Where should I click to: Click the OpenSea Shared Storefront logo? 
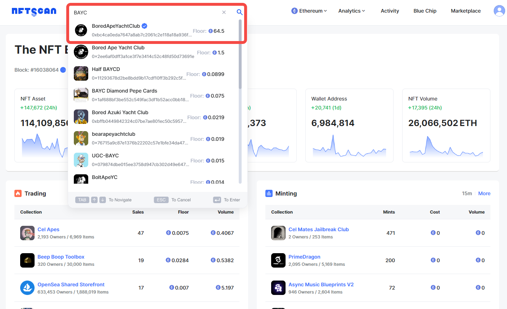(27, 288)
